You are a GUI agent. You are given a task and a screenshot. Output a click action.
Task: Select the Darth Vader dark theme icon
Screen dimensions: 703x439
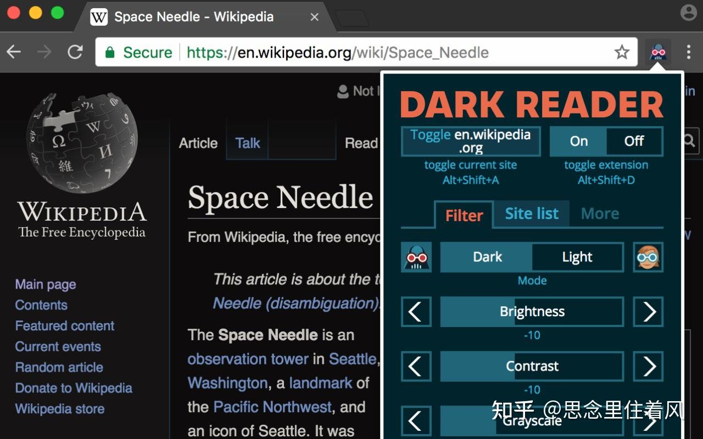click(416, 257)
